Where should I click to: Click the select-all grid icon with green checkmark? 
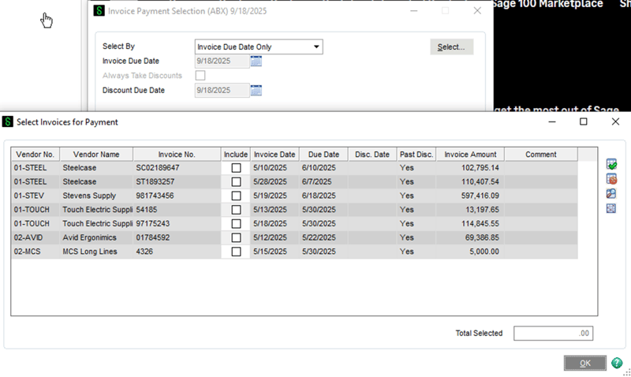point(611,164)
